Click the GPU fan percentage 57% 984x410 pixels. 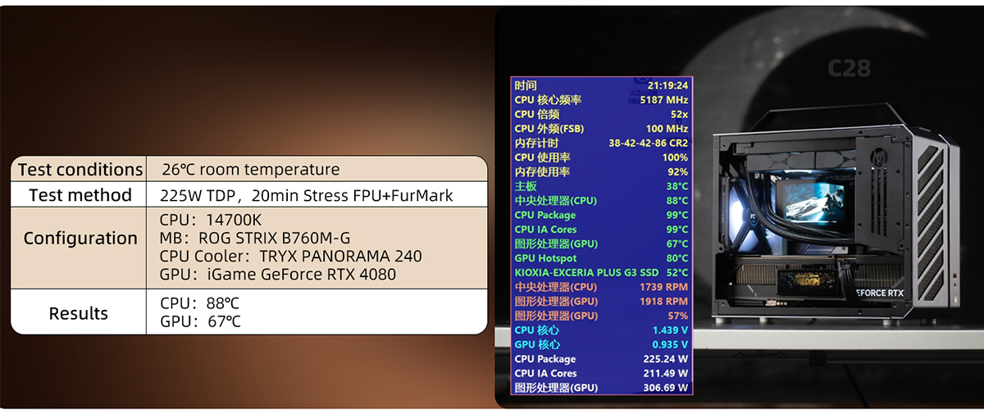[678, 316]
